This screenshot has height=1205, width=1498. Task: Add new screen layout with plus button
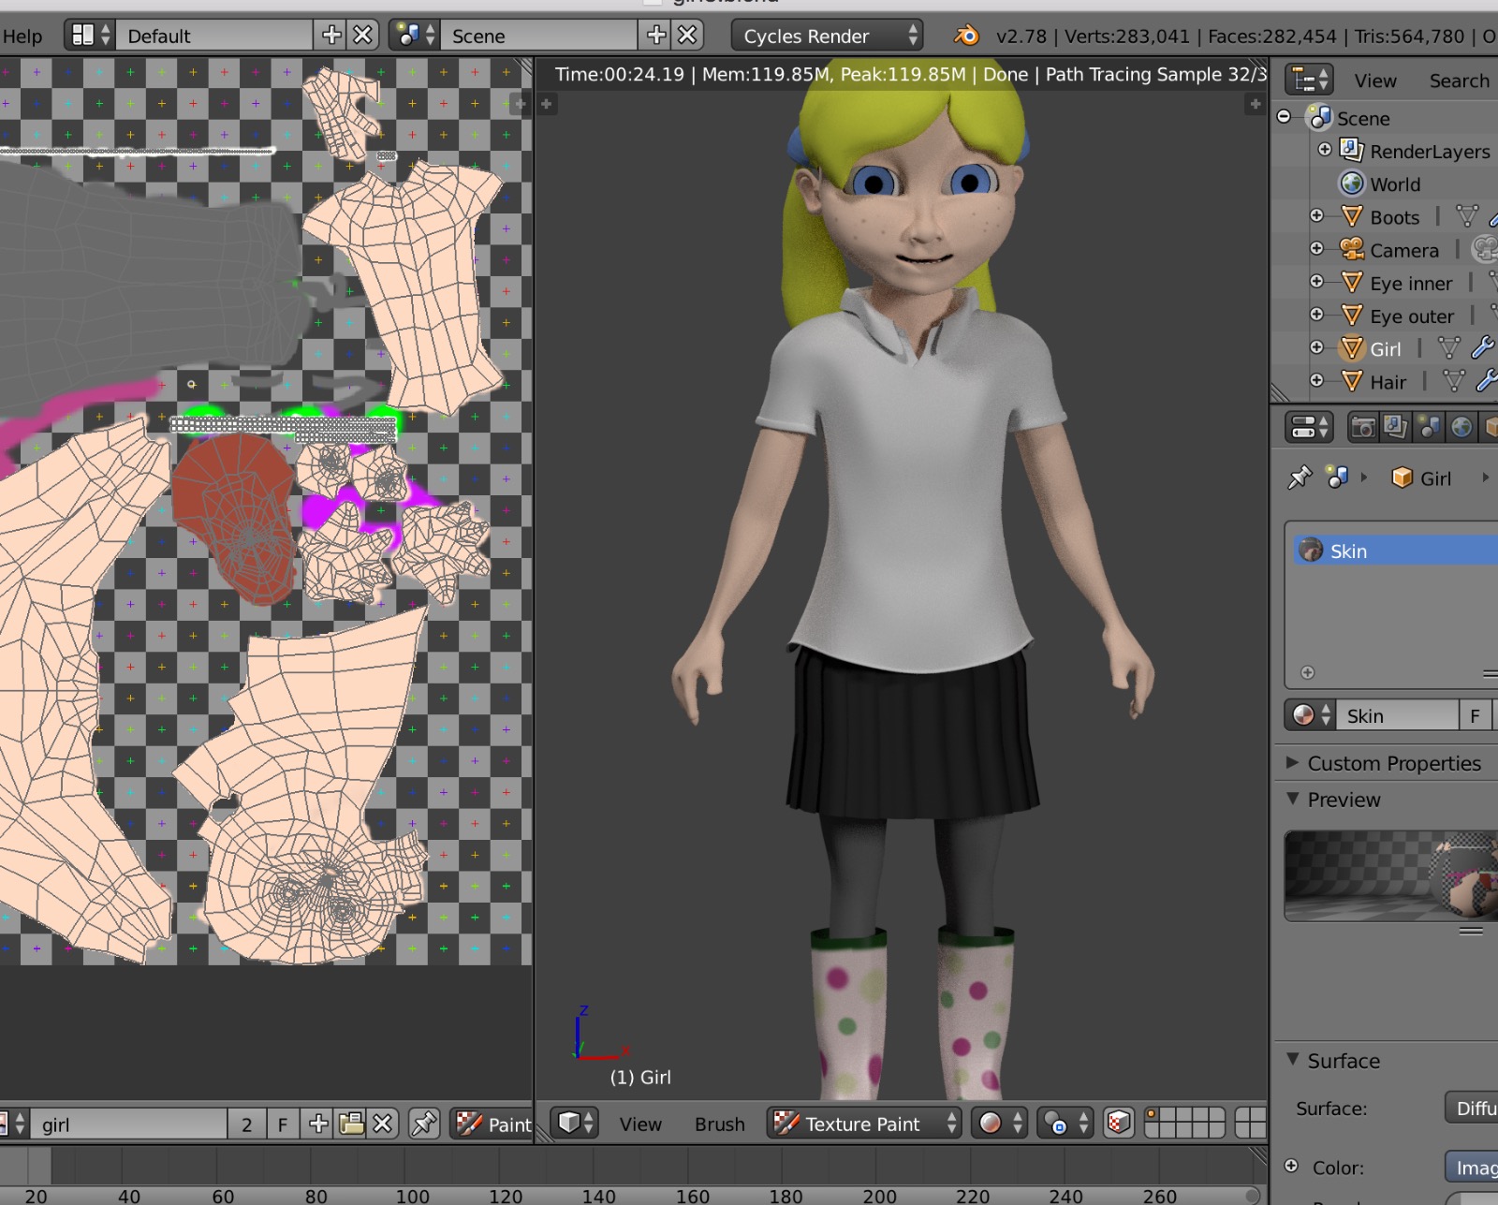[x=331, y=36]
